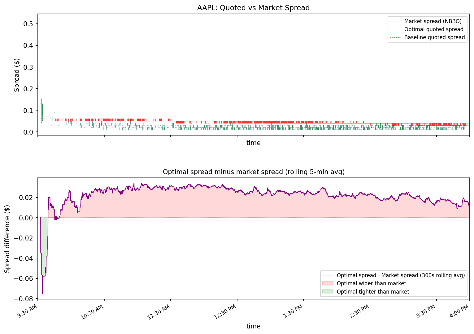Click the '11:30 AM' x-axis tick label
This screenshot has height=334, width=474.
tap(159, 311)
